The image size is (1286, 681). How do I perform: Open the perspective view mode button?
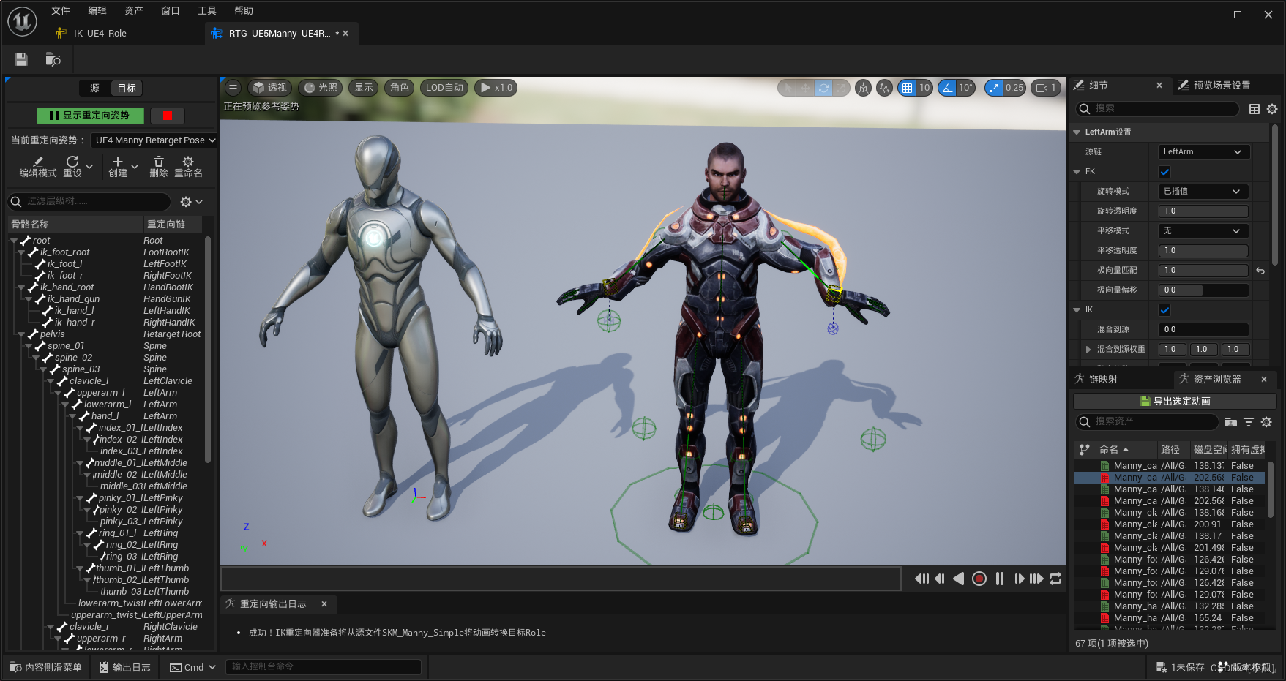point(270,88)
